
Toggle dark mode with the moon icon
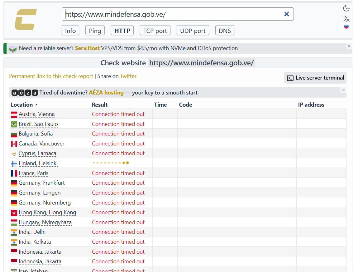click(x=346, y=8)
